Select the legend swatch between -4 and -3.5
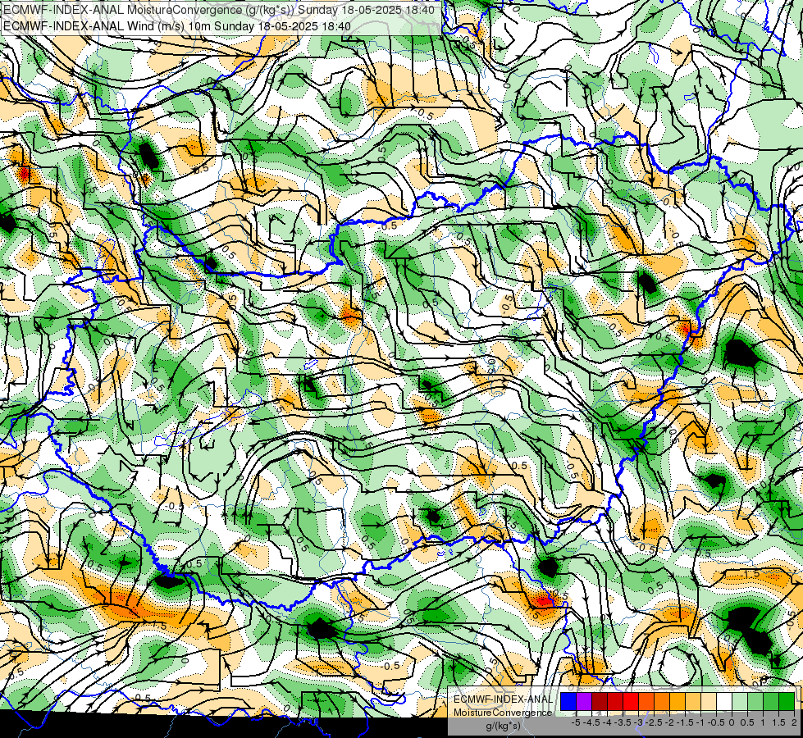The image size is (803, 738). pos(615,701)
